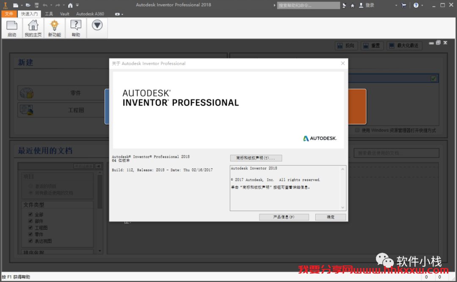Click the 新功能 lightbulb button
This screenshot has width=457, height=282.
pyautogui.click(x=55, y=28)
